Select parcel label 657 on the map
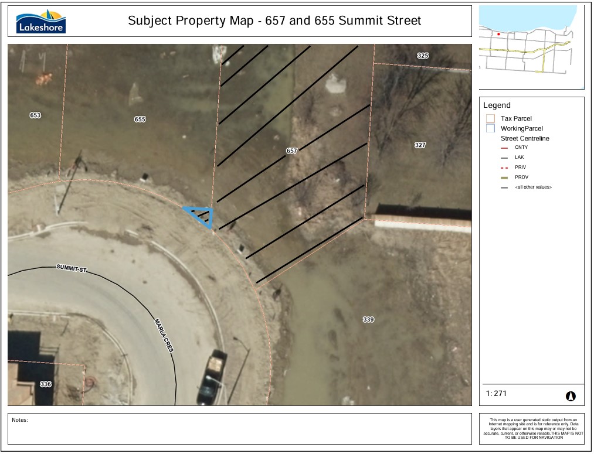Viewport: 594px width, 454px height. 292,151
